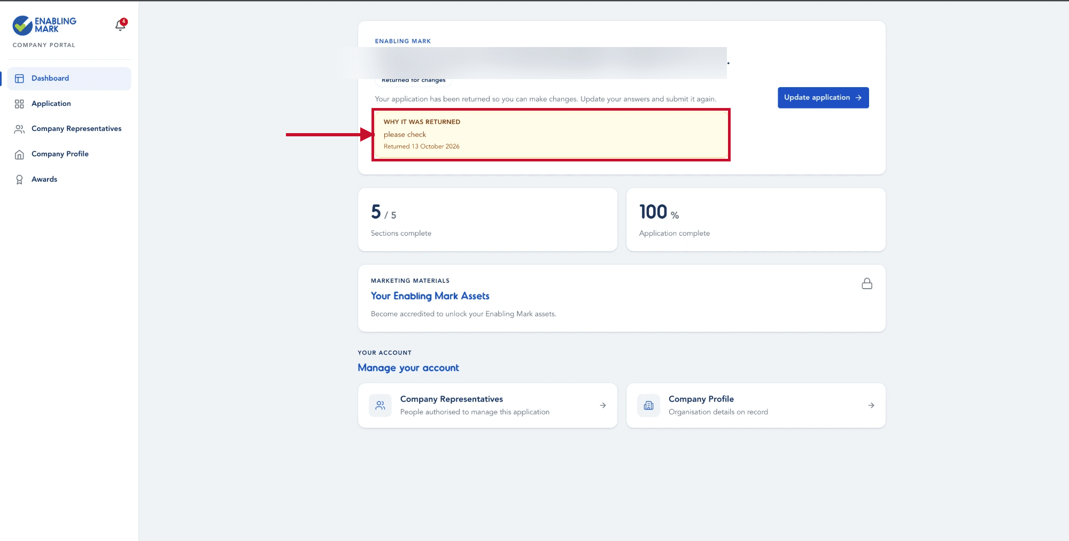Viewport: 1069px width, 541px height.
Task: Click the 100 % Application complete card
Action: point(756,219)
